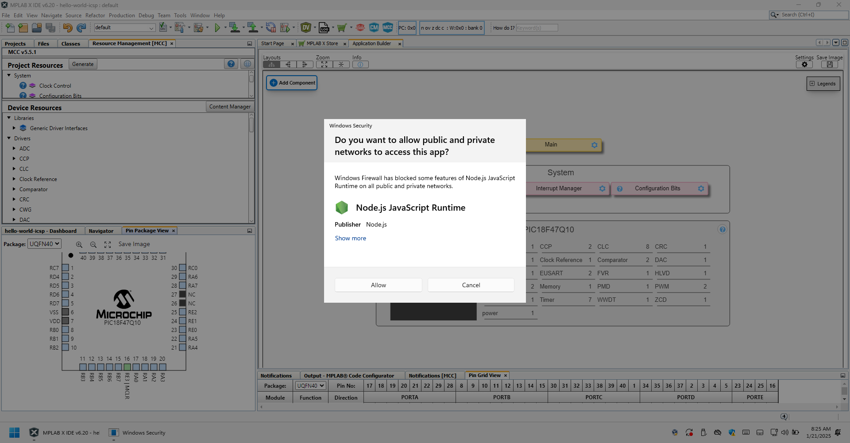
Task: Click the Make and Program Device icon
Action: (235, 28)
